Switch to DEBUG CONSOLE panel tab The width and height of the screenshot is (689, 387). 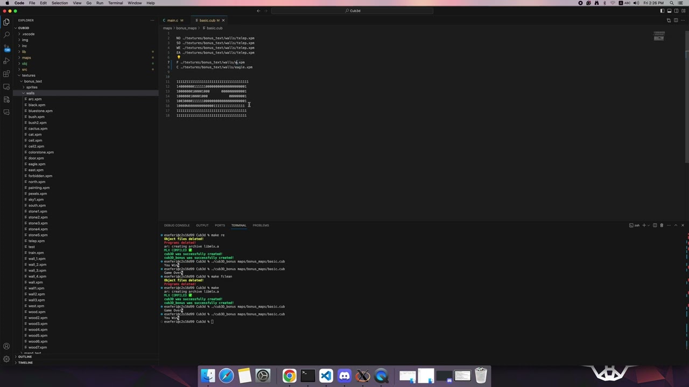pos(177,225)
